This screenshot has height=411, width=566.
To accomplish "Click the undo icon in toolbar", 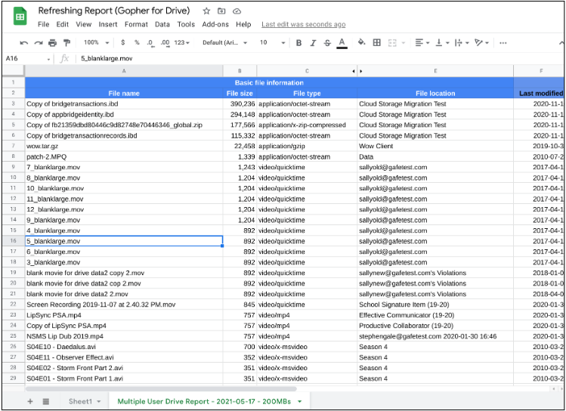I will pyautogui.click(x=24, y=43).
